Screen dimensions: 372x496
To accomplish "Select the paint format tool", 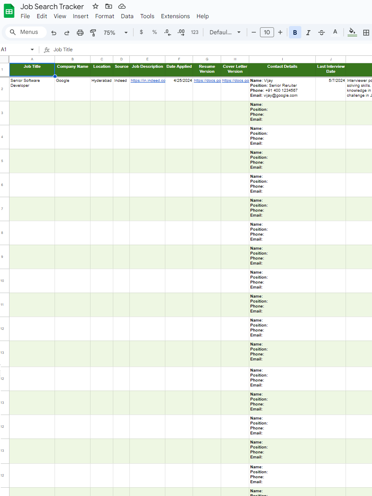I will point(93,33).
